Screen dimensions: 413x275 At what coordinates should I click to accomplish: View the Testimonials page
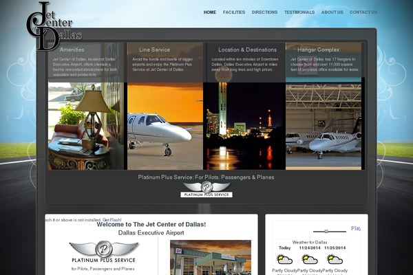coord(299,12)
